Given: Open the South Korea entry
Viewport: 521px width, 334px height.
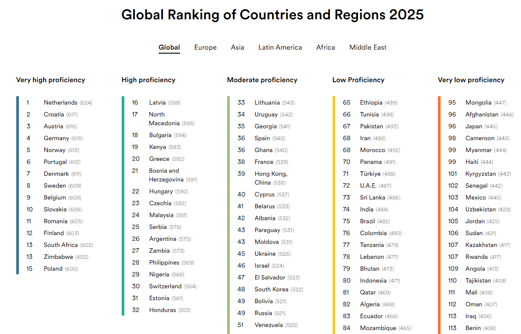Looking at the screenshot, I should pos(271,290).
